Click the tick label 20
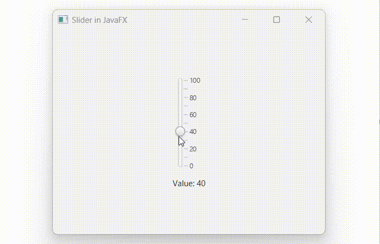The width and height of the screenshot is (380, 244). point(193,149)
